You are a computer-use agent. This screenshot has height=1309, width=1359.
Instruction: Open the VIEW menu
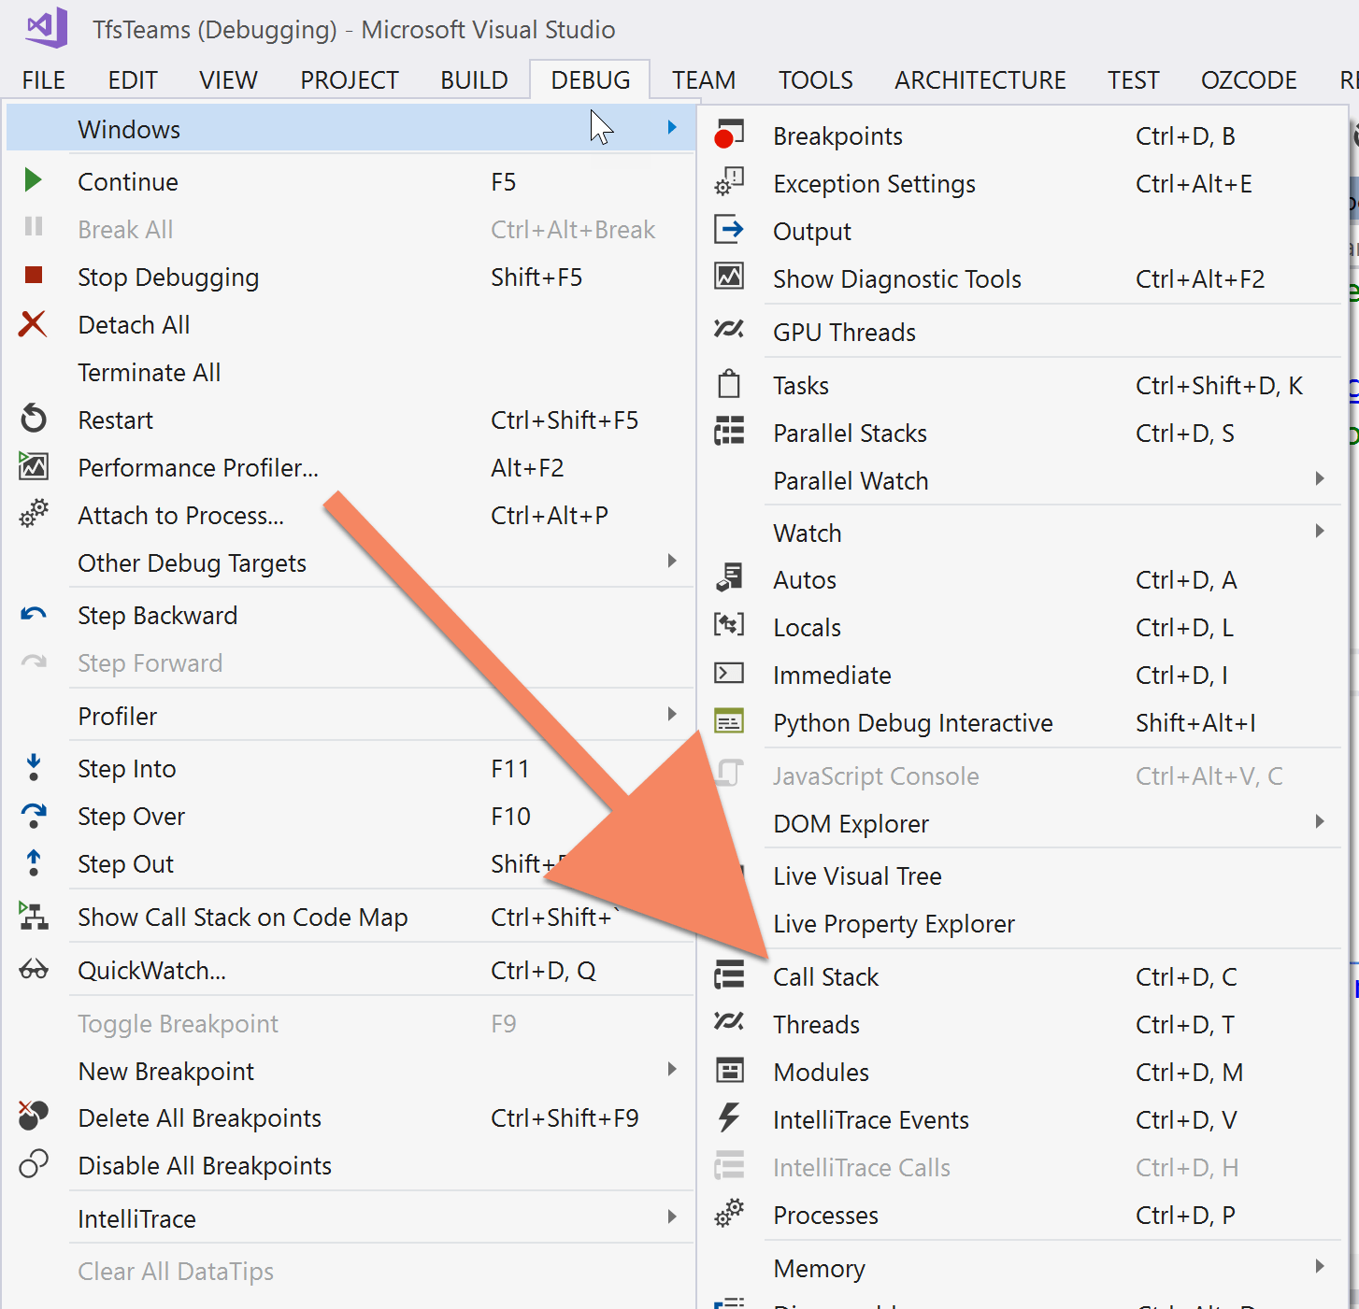228,80
